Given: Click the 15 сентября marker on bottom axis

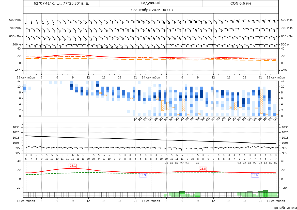Looking at the screenshot, I should pyautogui.click(x=276, y=201).
